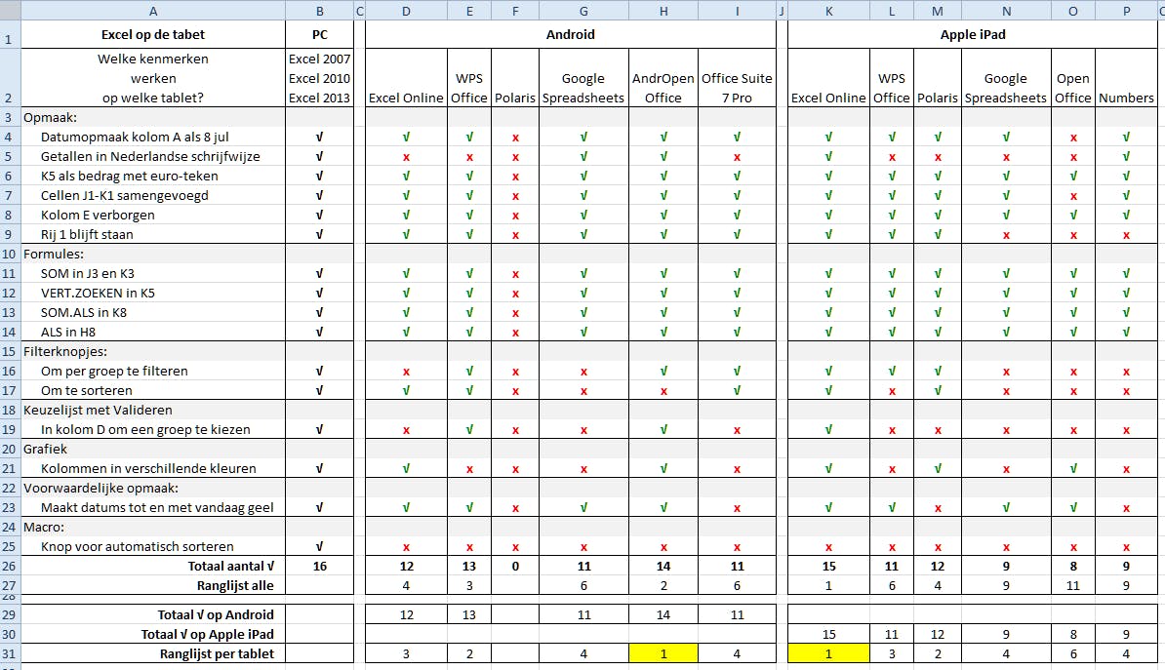Select the 'Office Suite 7 Pro' heading cell
The width and height of the screenshot is (1165, 670).
[737, 78]
